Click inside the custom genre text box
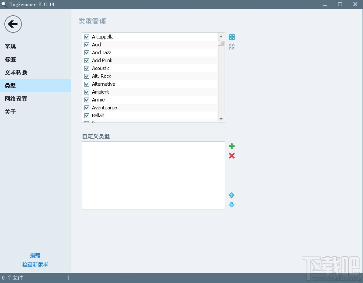The height and width of the screenshot is (283, 363). click(x=153, y=175)
